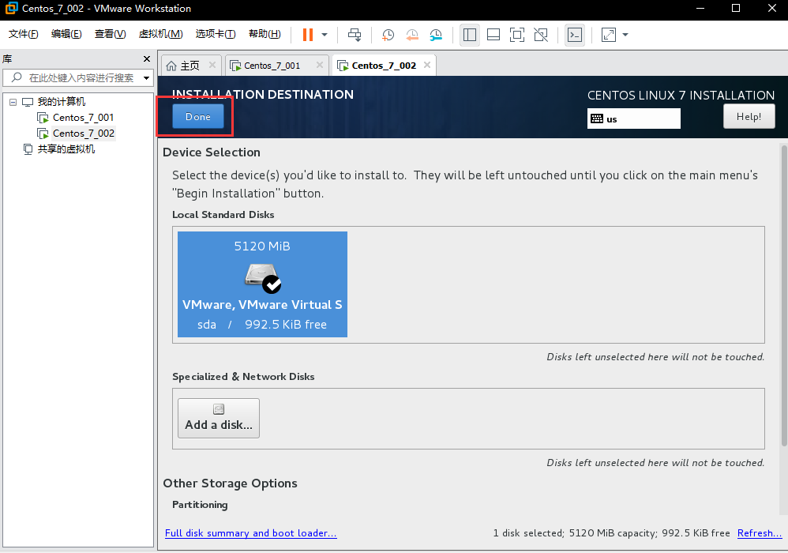
Task: Click the Add a disk... button
Action: pos(219,418)
